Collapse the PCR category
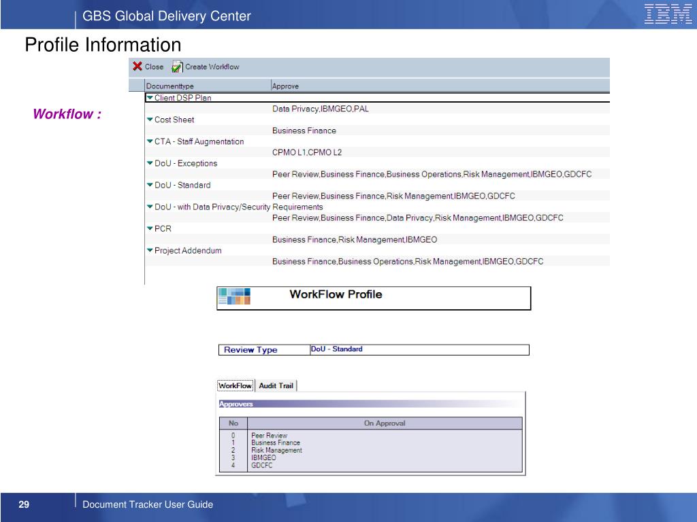697x522 pixels. click(150, 228)
